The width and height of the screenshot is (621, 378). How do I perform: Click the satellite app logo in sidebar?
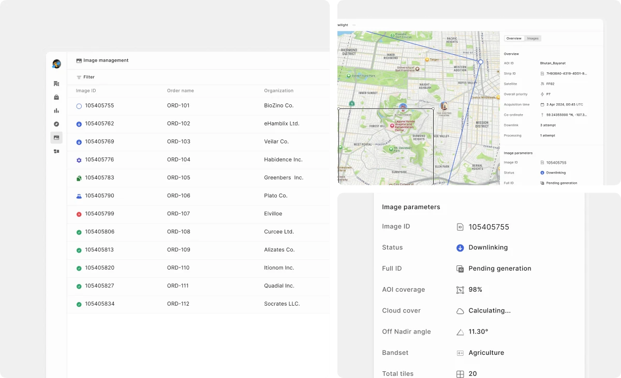[56, 64]
